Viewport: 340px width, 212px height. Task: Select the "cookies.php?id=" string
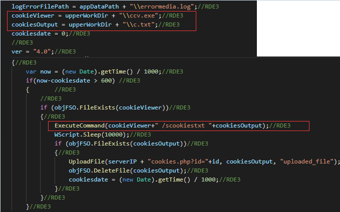click(x=178, y=161)
